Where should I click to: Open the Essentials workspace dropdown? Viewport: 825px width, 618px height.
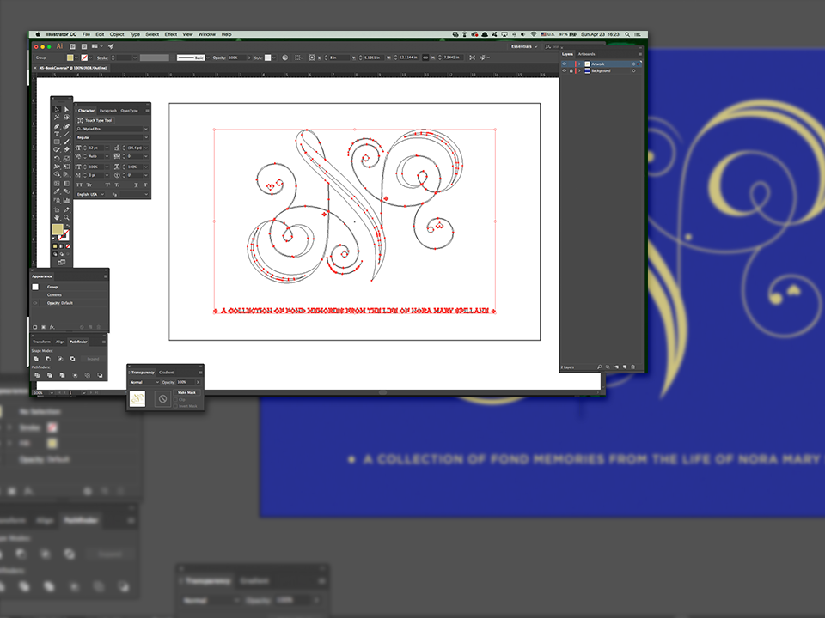click(524, 46)
